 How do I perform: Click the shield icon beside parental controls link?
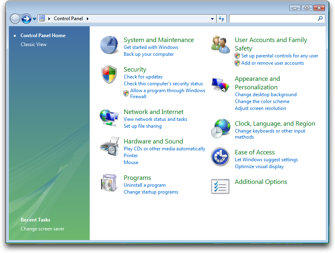tap(237, 56)
